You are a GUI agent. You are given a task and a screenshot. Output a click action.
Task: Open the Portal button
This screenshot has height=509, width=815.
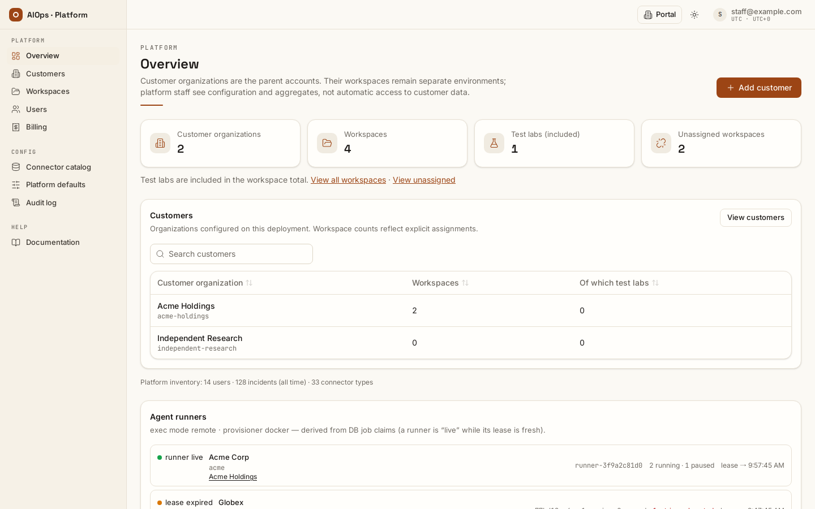[659, 15]
